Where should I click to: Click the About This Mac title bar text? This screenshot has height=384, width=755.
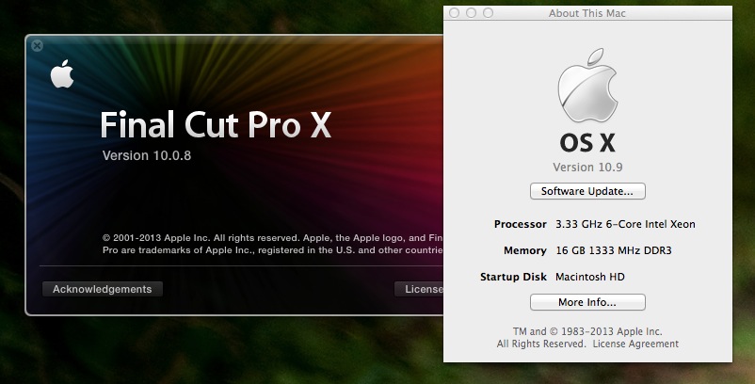click(x=586, y=13)
